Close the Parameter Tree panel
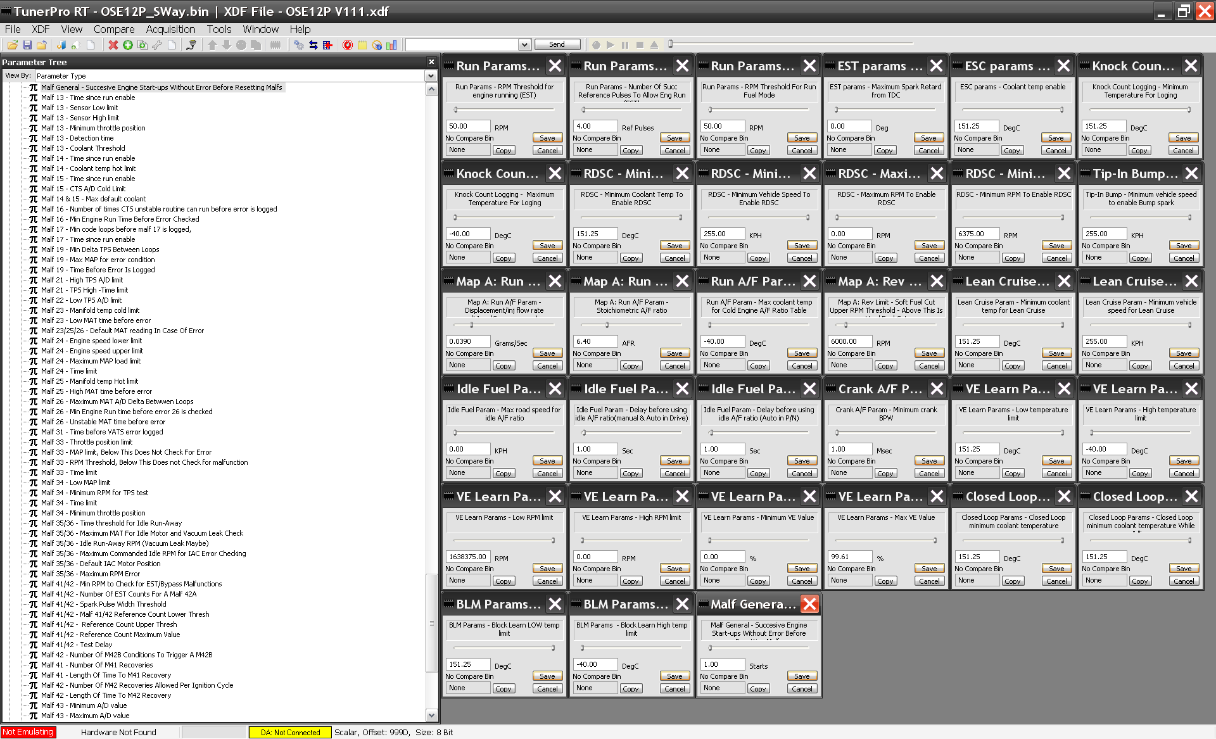Viewport: 1216px width, 739px height. 431,62
